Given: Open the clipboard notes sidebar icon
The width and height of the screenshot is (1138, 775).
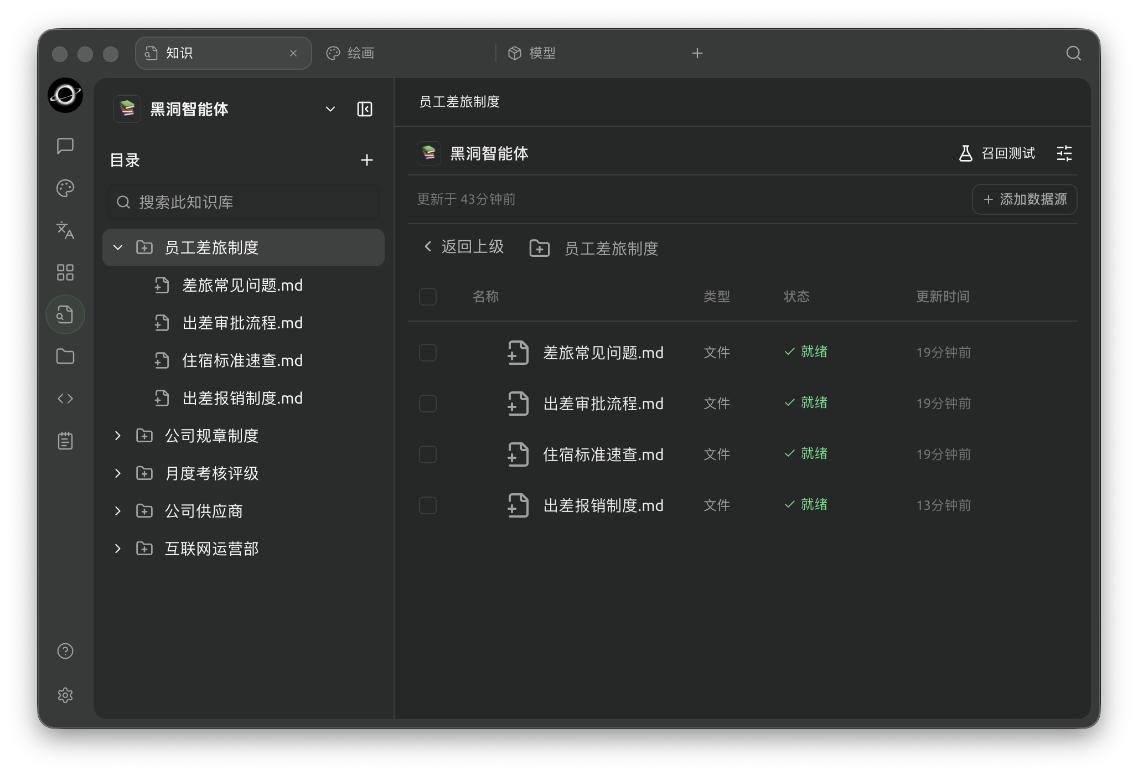Looking at the screenshot, I should (65, 441).
